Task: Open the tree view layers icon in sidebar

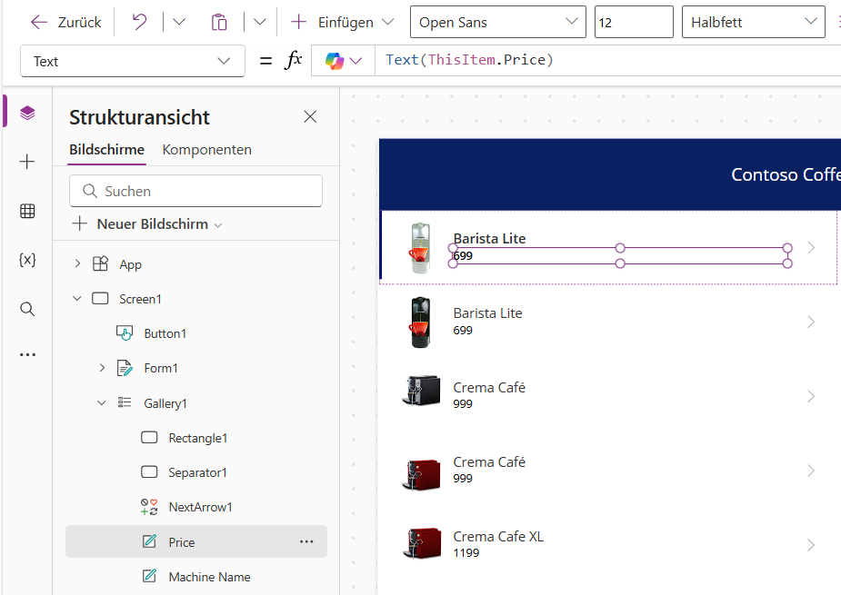Action: pos(27,114)
